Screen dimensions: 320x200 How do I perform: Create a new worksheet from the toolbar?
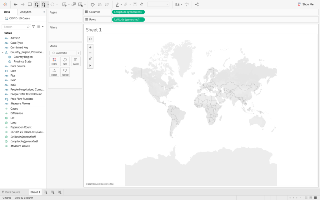pyautogui.click(x=65, y=4)
